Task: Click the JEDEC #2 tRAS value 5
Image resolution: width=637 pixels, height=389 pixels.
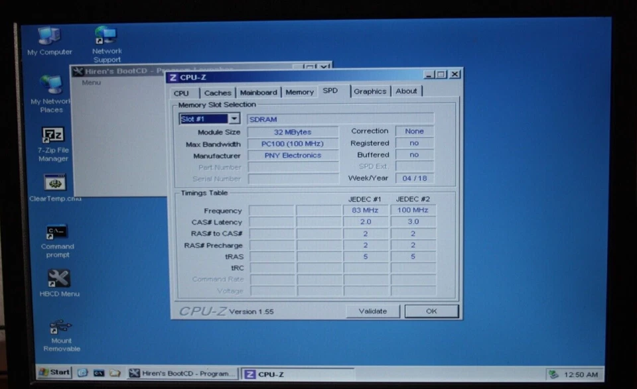Action: [413, 256]
